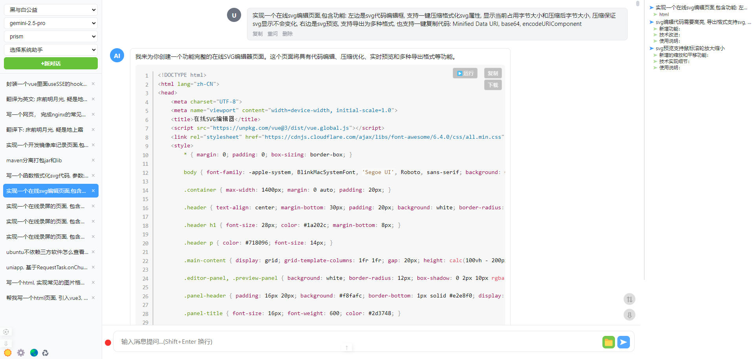Remove the '帮我写一个html页面, 引入vue3' conversation

coord(93,298)
